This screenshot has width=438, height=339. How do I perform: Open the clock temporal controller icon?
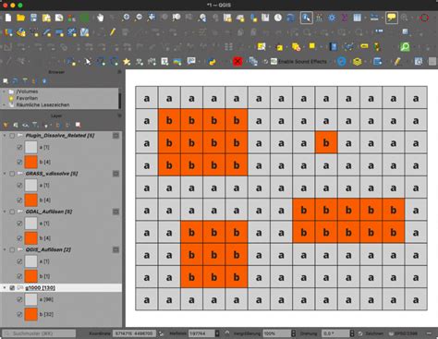[278, 18]
